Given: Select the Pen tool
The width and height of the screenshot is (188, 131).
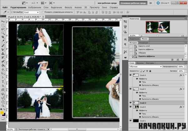Looking at the screenshot, I should coord(3,78).
